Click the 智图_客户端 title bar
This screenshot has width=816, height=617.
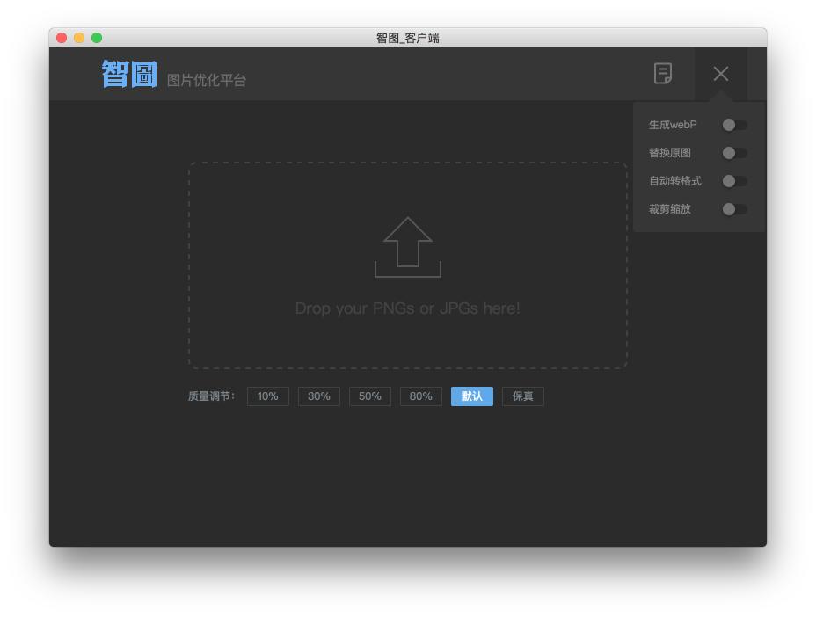[x=407, y=38]
